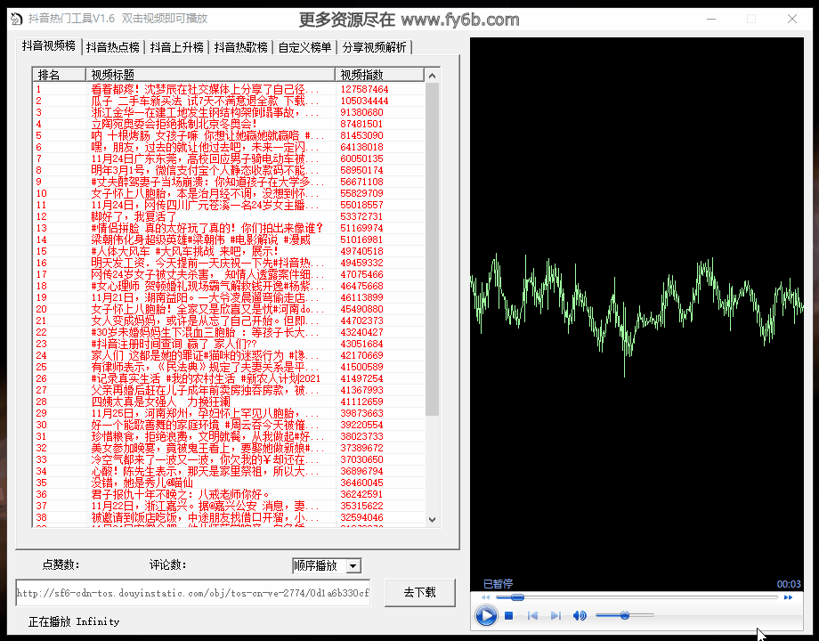This screenshot has height=641, width=819.
Task: Select rank 28 row 四姨太真是女强人
Action: [x=229, y=402]
